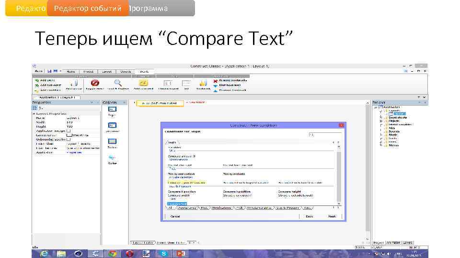The width and height of the screenshot is (460, 258).
Task: Open Objects ribbon tab
Action: coord(126,72)
